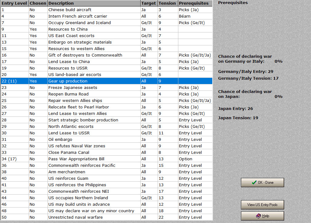Click the Tension column header

168,3
